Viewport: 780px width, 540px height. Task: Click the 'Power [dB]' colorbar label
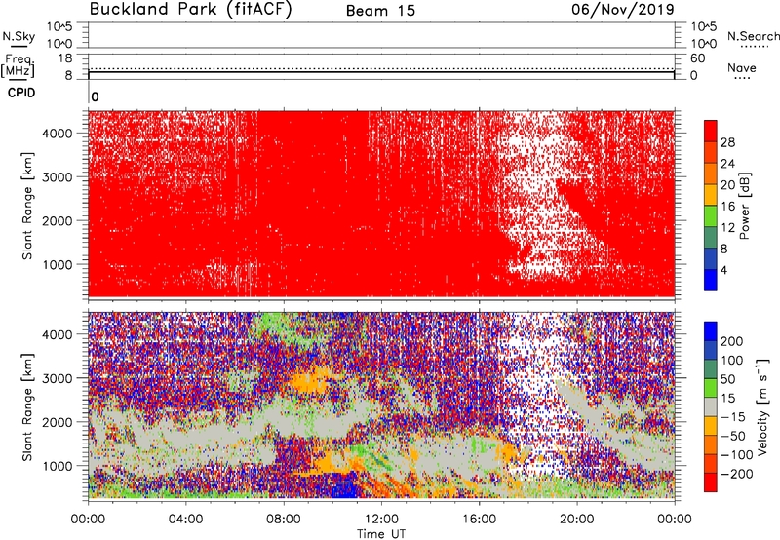click(745, 206)
